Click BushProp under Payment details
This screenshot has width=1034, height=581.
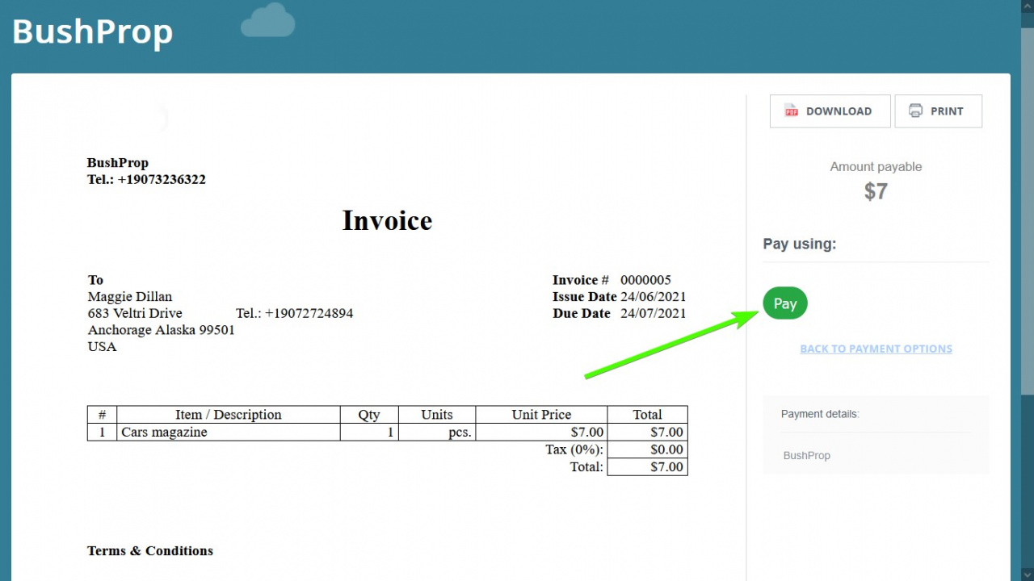point(806,455)
